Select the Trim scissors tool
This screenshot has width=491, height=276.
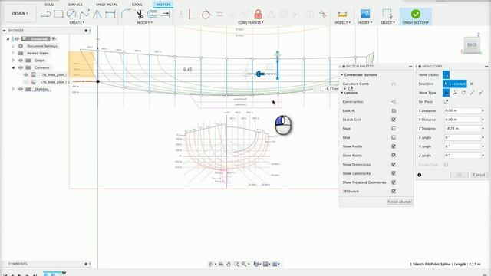pos(140,14)
